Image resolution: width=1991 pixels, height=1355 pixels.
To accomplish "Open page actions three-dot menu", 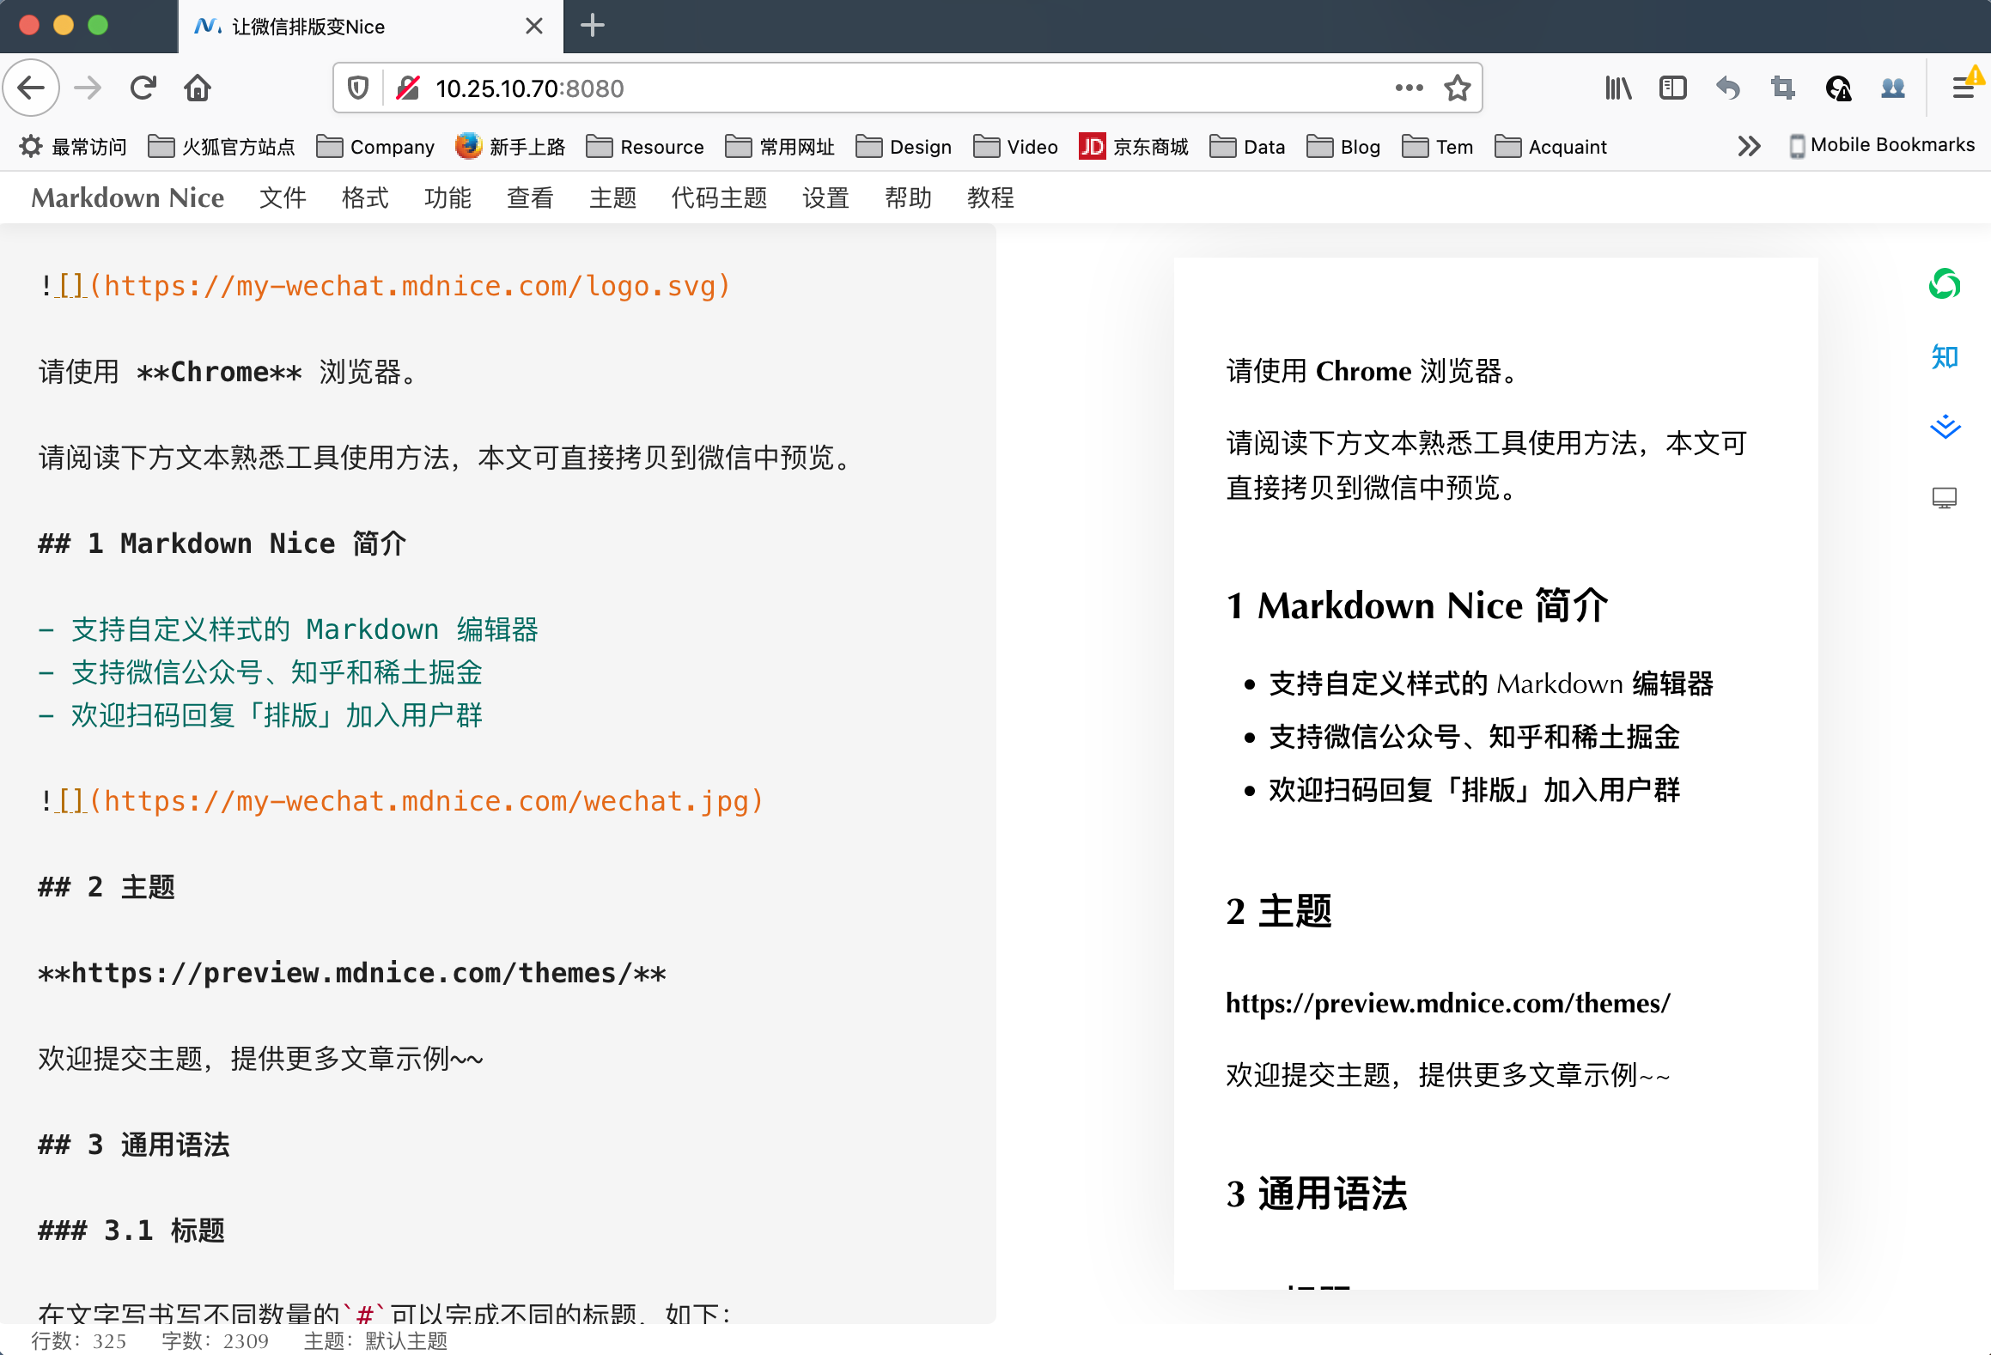I will (1409, 88).
